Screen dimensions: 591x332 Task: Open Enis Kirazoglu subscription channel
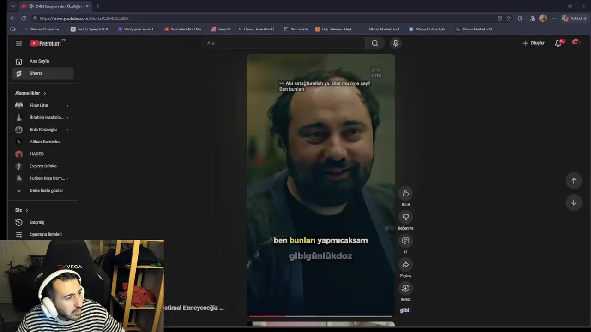pyautogui.click(x=42, y=130)
